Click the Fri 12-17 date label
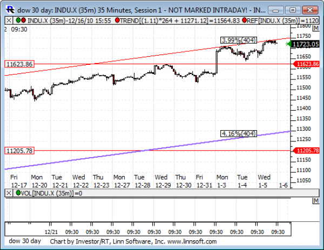Image resolution: width=324 pixels, height=250 pixels. [19, 181]
